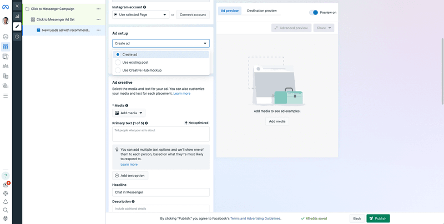Open the Search magnifier icon

pos(6,210)
